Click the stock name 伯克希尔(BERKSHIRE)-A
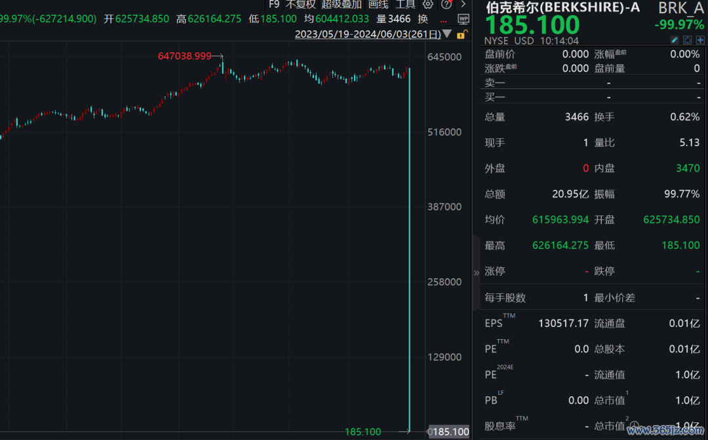The width and height of the screenshot is (708, 440). [562, 7]
